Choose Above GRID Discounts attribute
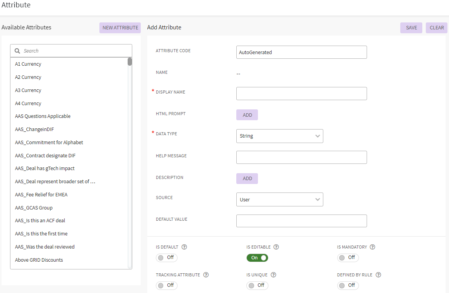 39,260
